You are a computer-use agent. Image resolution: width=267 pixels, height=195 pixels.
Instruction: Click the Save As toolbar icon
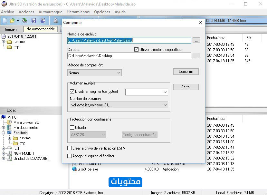[x=43, y=21]
